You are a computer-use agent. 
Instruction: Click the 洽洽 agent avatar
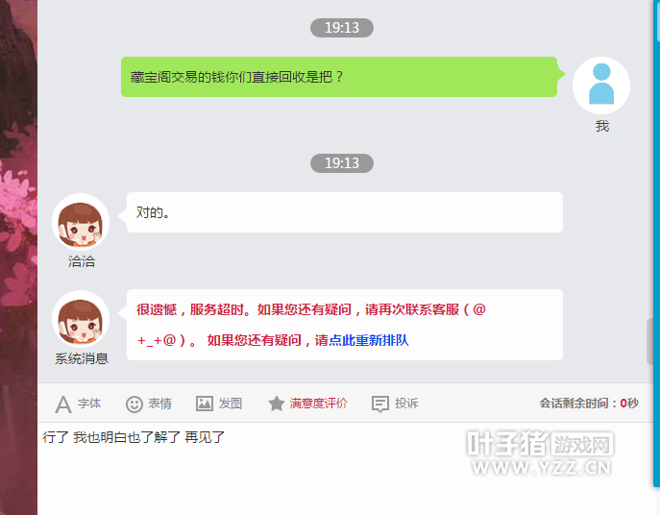[81, 222]
